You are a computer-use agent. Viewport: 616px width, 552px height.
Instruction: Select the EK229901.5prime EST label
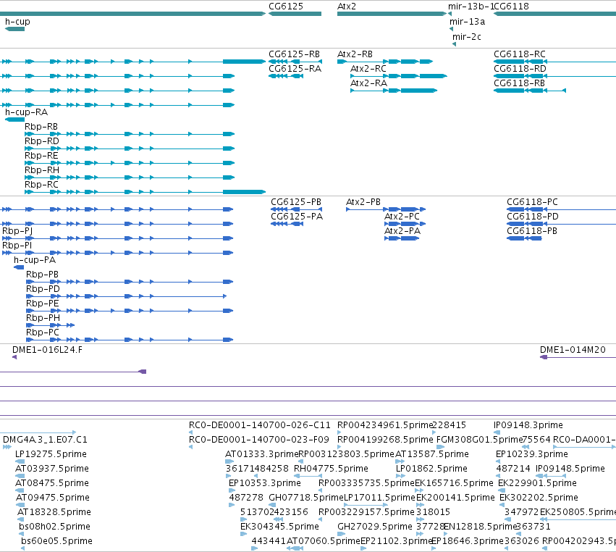(x=537, y=484)
